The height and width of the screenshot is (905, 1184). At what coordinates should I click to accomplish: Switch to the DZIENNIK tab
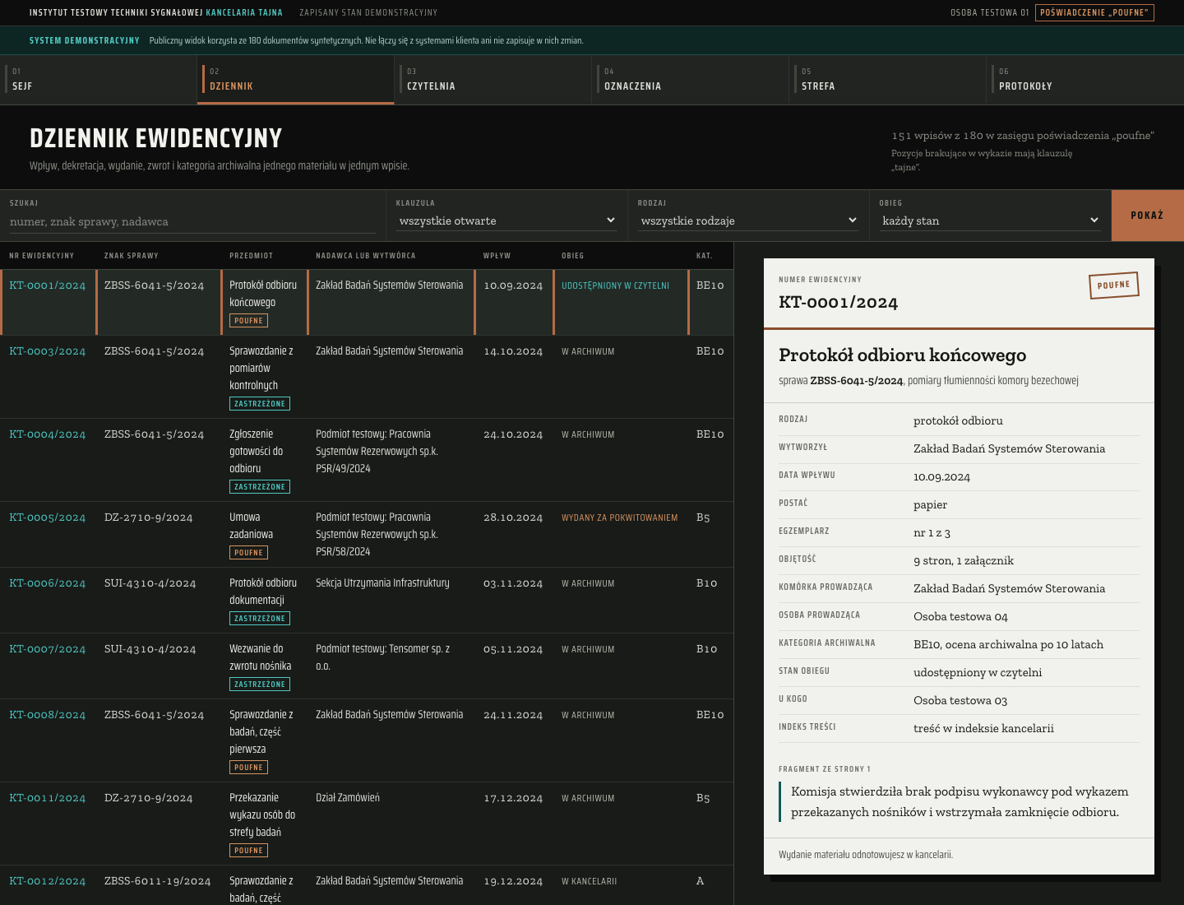click(296, 80)
